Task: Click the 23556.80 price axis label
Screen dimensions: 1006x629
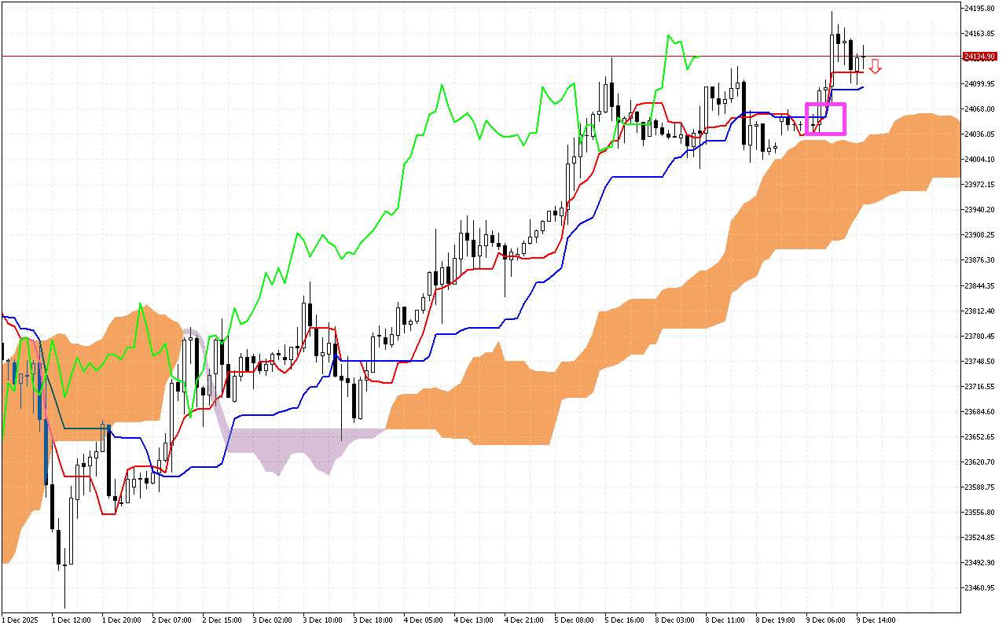Action: pos(978,513)
